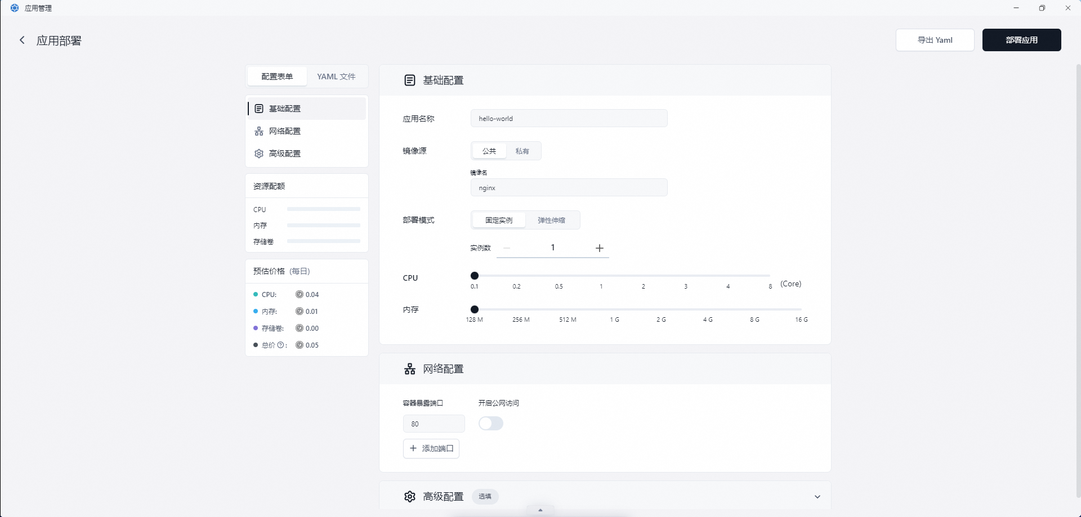Click the 预估价格 (每日) panel title
Image resolution: width=1081 pixels, height=517 pixels.
(x=282, y=271)
